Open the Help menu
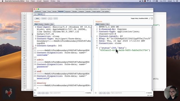Viewport: 180px width, 101px height. coord(58,1)
